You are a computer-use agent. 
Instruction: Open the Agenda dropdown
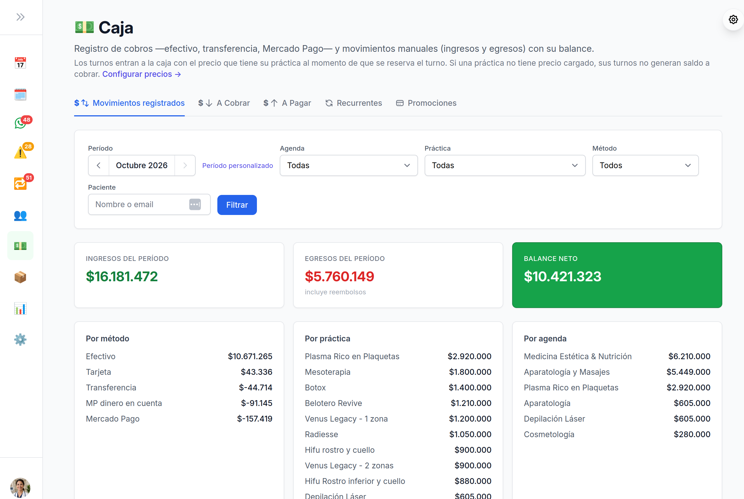pyautogui.click(x=349, y=165)
